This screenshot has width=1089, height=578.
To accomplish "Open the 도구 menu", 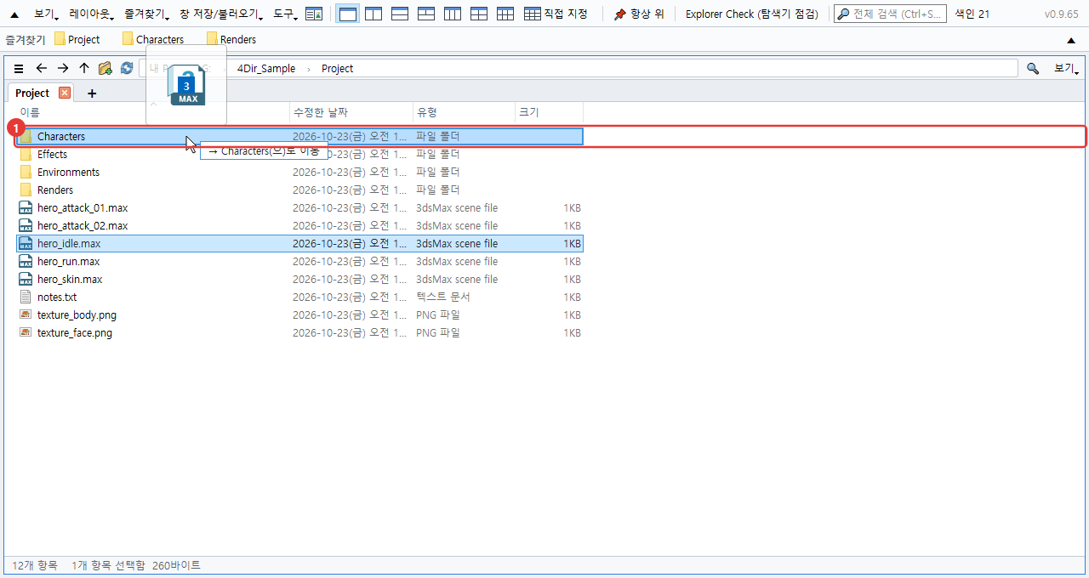I will (x=284, y=14).
